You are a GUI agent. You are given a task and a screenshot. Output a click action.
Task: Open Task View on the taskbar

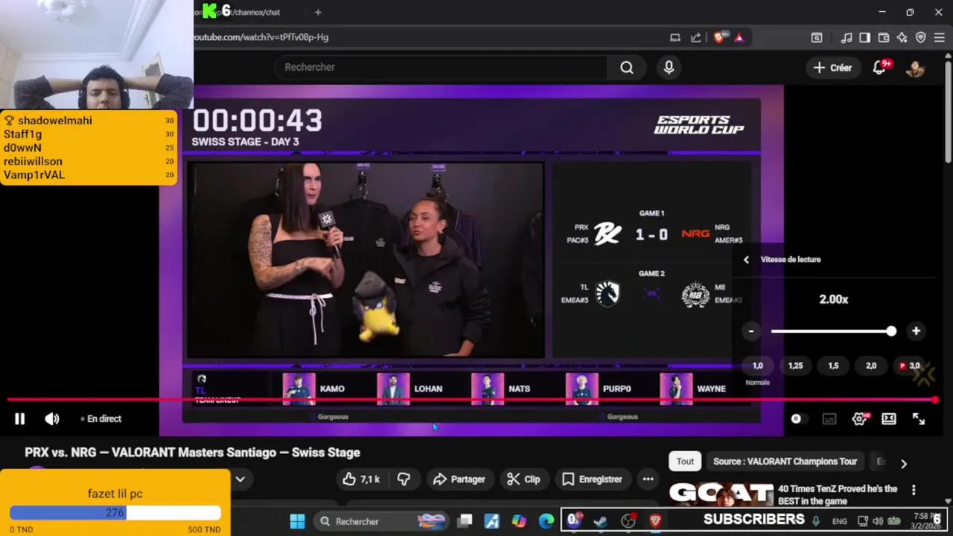[x=465, y=521]
